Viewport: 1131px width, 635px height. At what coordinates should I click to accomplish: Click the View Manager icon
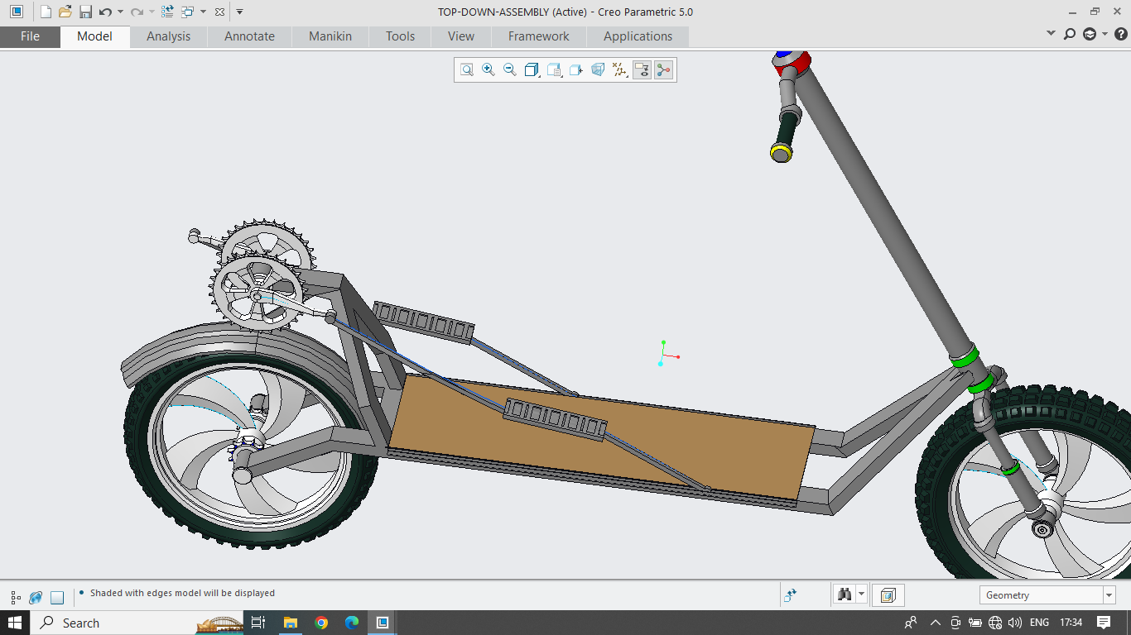pos(575,70)
